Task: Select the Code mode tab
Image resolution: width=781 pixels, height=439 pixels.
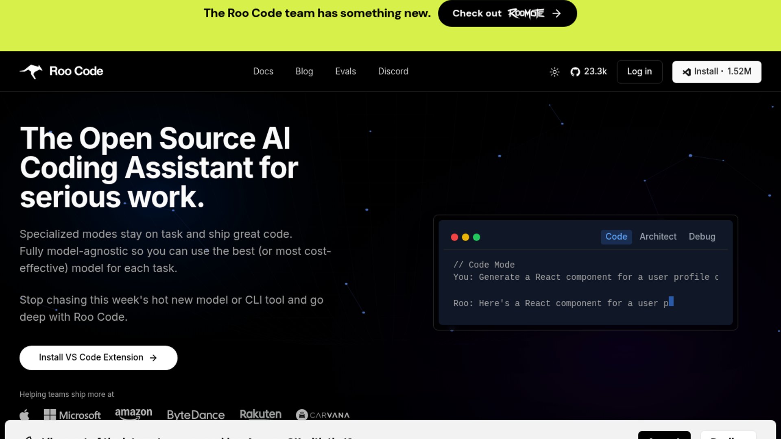Action: [616, 237]
